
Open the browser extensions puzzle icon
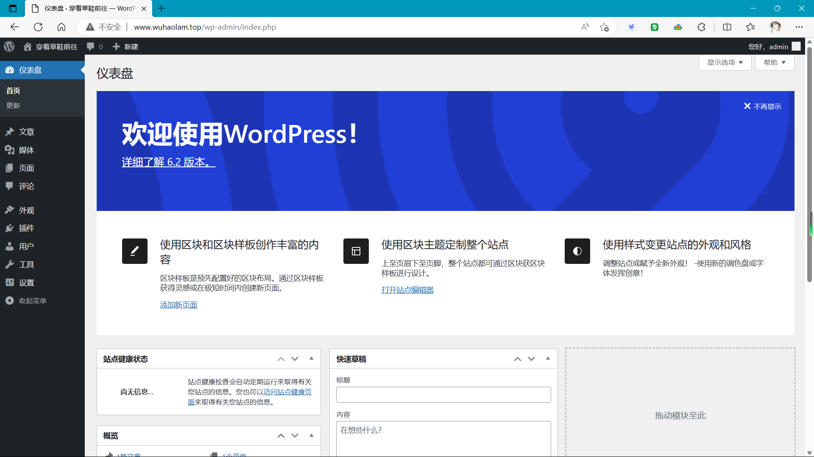701,27
